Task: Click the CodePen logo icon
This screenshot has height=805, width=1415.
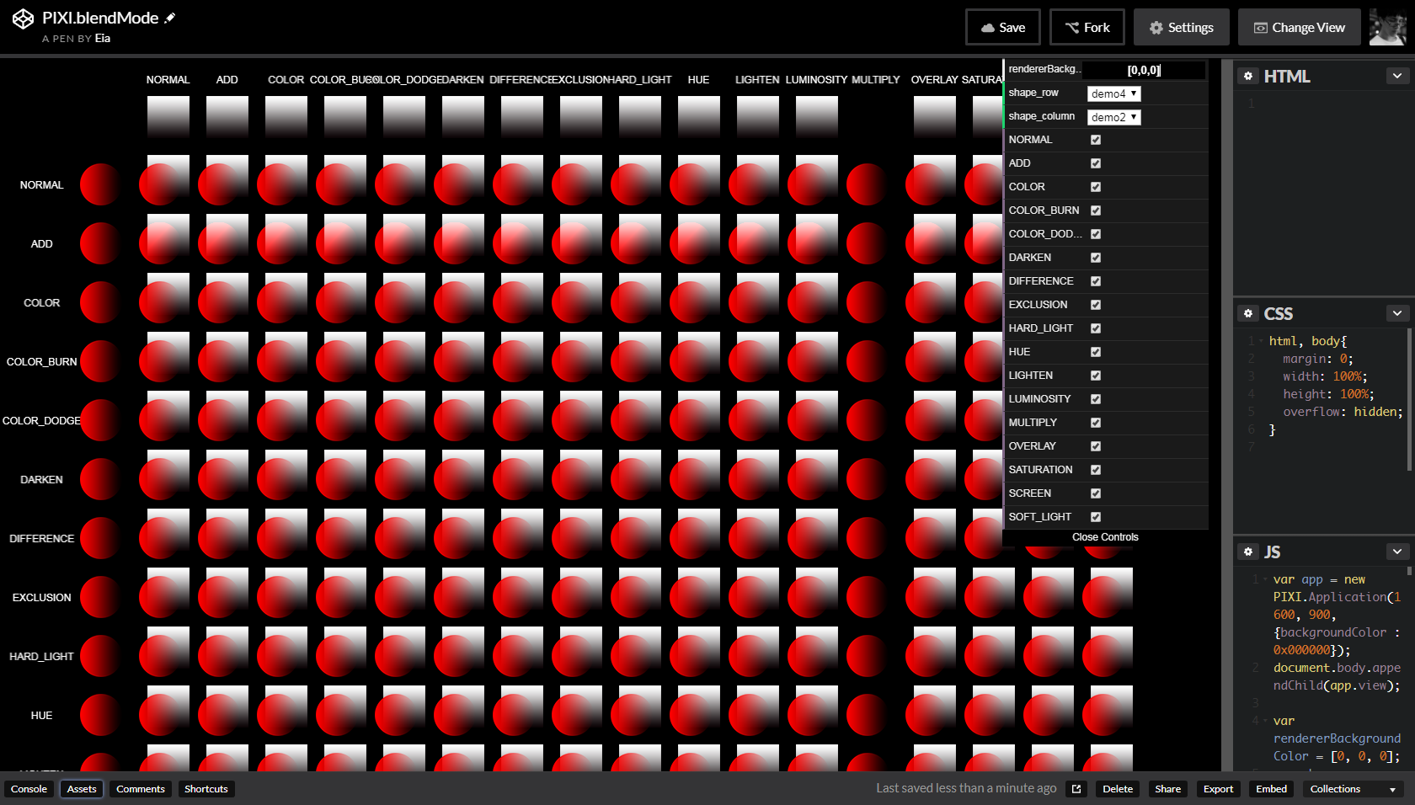Action: coord(23,19)
